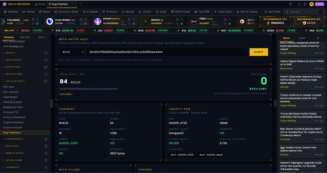
Task: Open the settings gear icon in title bar
Action: coord(305,4)
